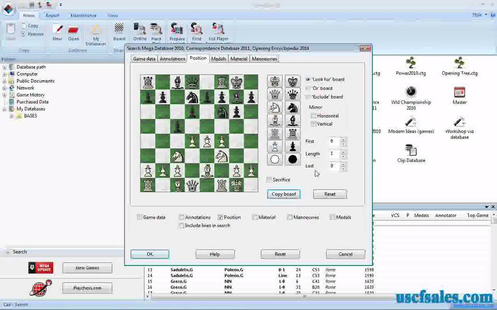This screenshot has height=310, width=497.
Task: Expand the Public Documents tree node
Action: (x=4, y=81)
